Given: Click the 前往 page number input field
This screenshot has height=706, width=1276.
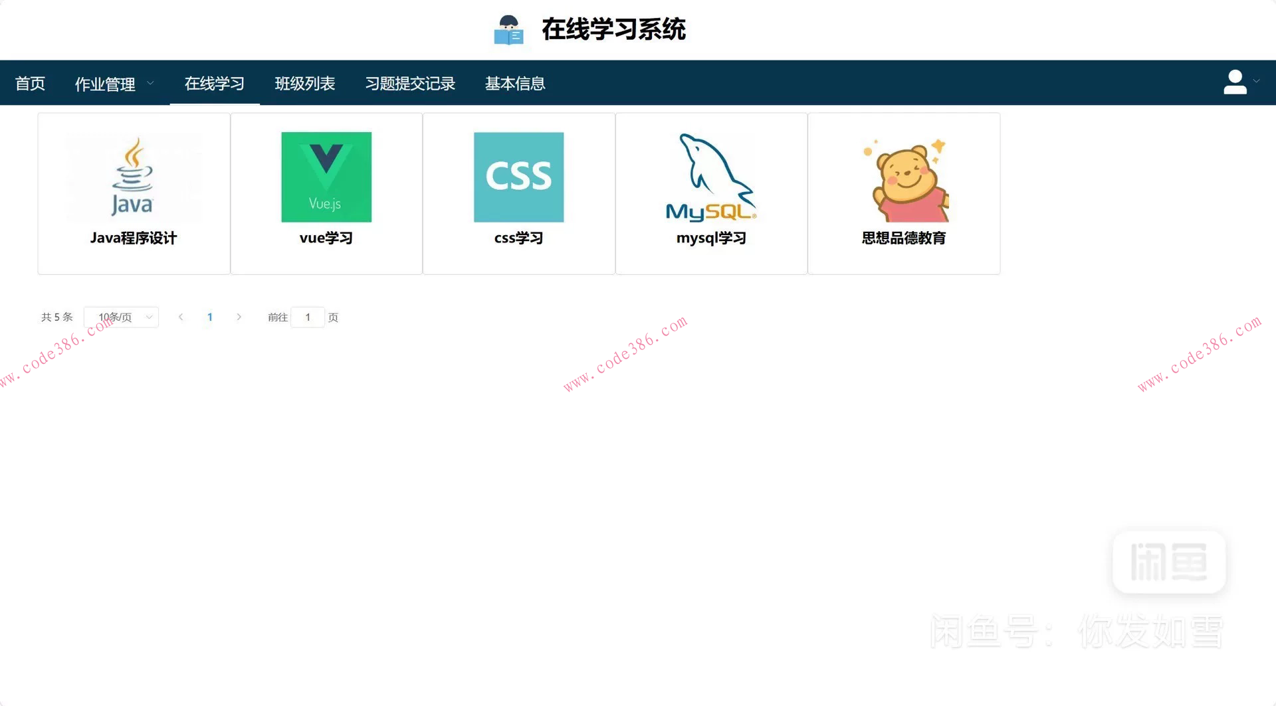Looking at the screenshot, I should click(308, 317).
